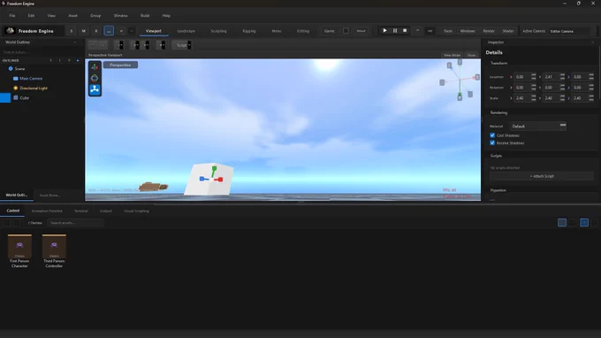Click the Directional Light sun icon
This screenshot has width=601, height=338.
coord(15,88)
